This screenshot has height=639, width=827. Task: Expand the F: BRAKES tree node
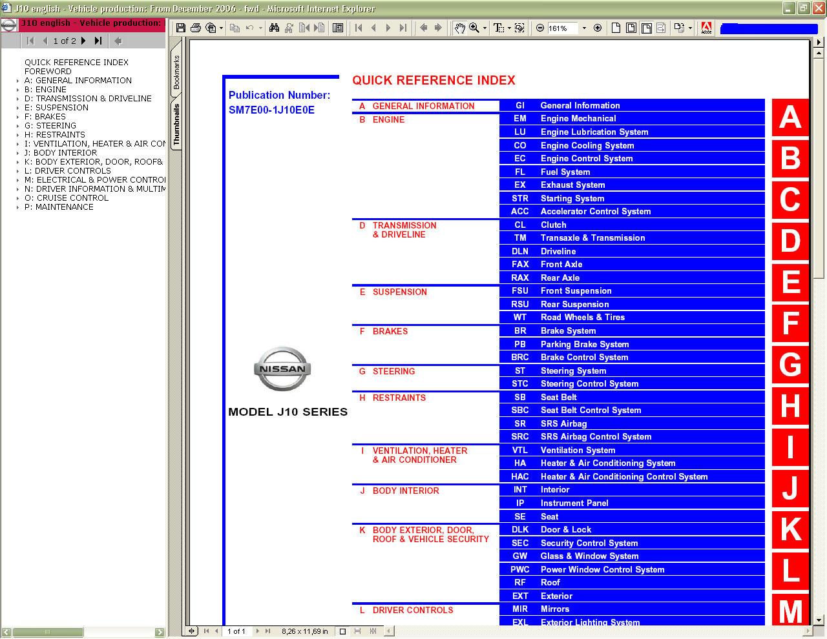[x=17, y=117]
